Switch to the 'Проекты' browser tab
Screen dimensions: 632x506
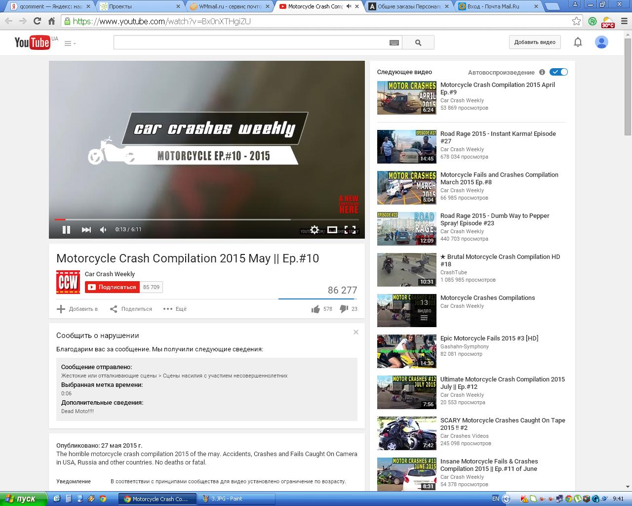[x=140, y=6]
